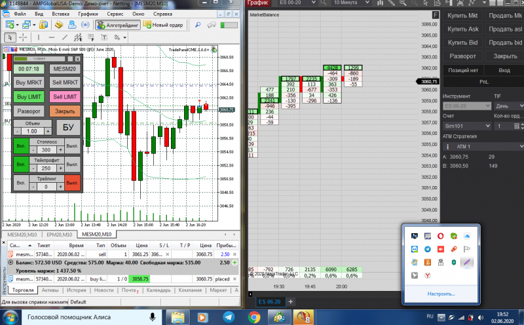Screen dimensions: 524x325
Task: Switch to the История tab
Action: (x=76, y=290)
